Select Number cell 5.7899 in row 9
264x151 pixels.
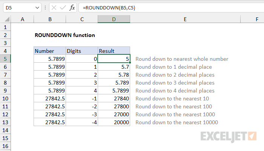coord(50,91)
